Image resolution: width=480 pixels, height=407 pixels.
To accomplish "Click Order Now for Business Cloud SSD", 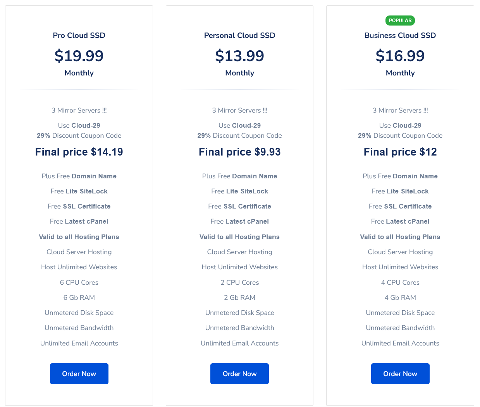I will (400, 374).
